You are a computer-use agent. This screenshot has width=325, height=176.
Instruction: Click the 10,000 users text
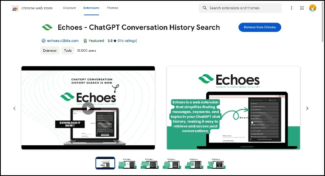click(x=87, y=50)
